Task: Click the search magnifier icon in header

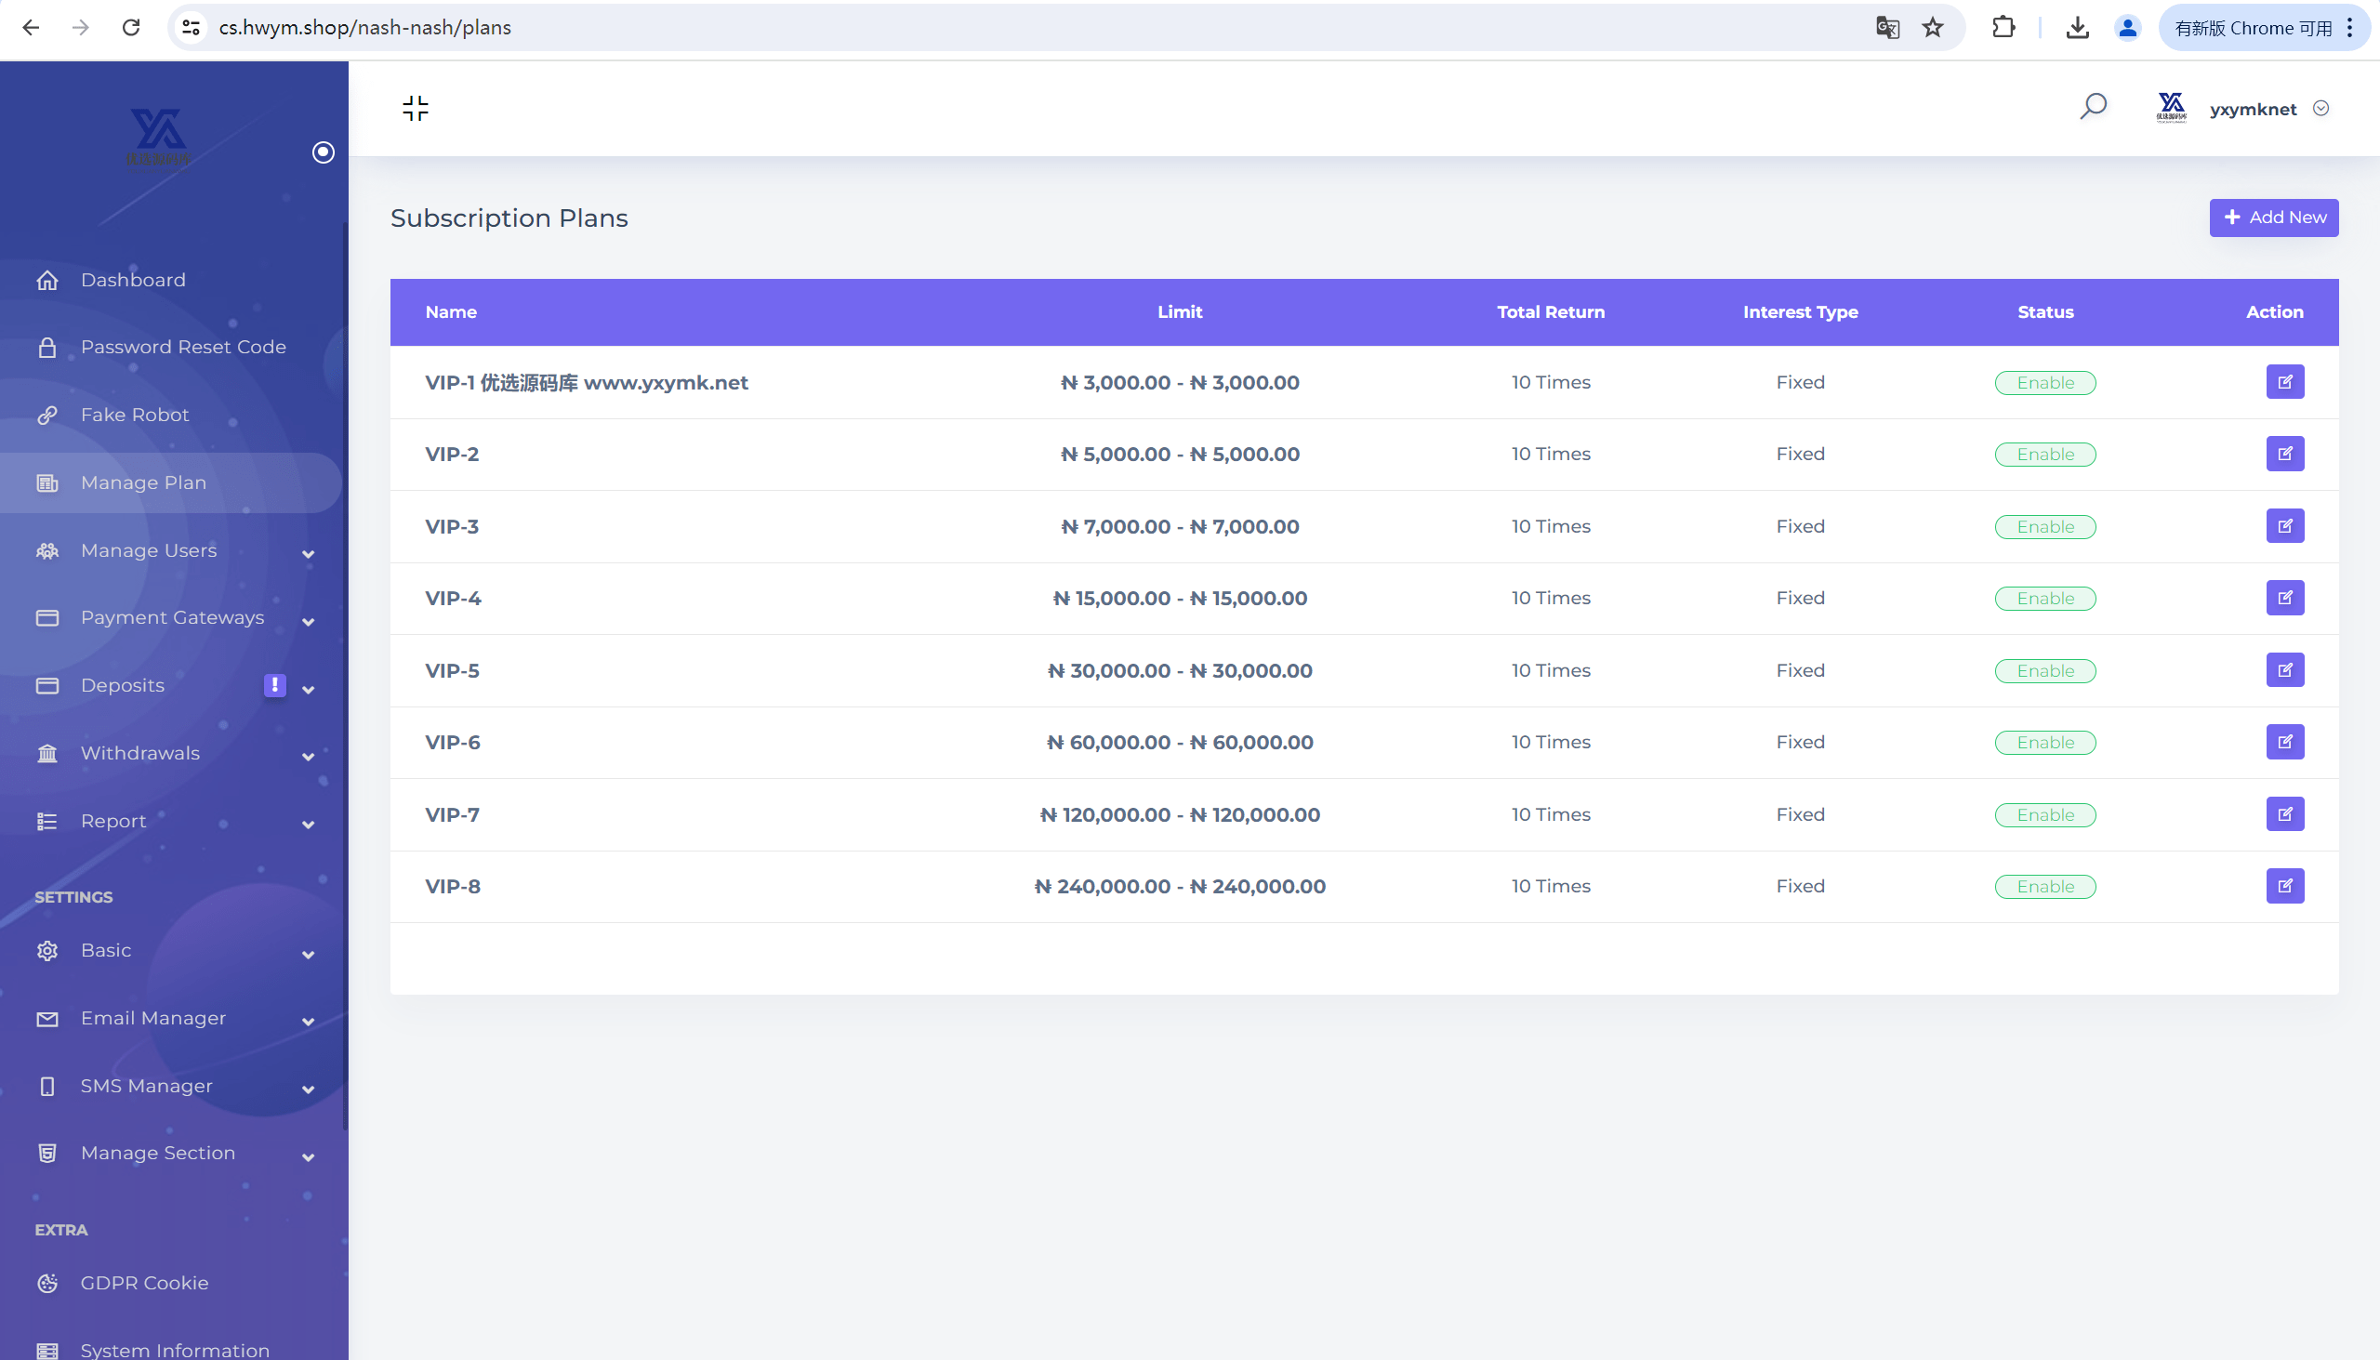Action: click(x=2093, y=107)
